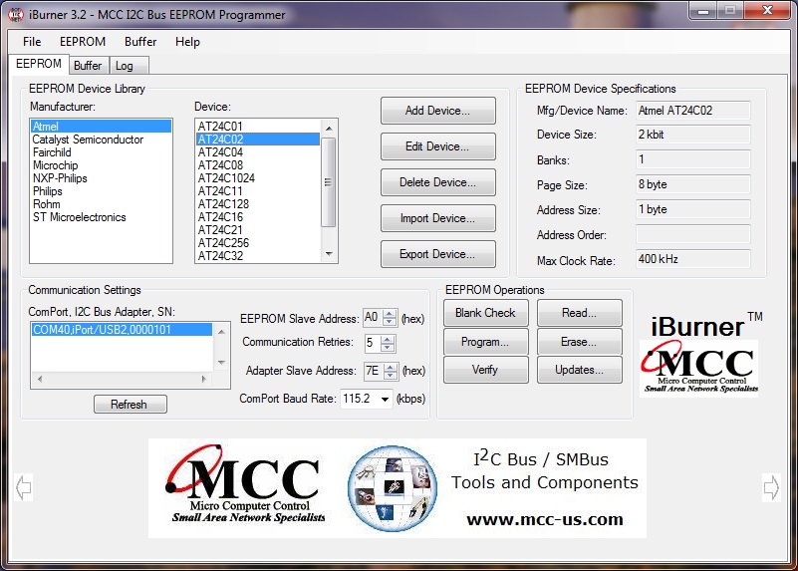Click the MCC logo under iBurner
This screenshot has height=571, width=798.
(698, 368)
